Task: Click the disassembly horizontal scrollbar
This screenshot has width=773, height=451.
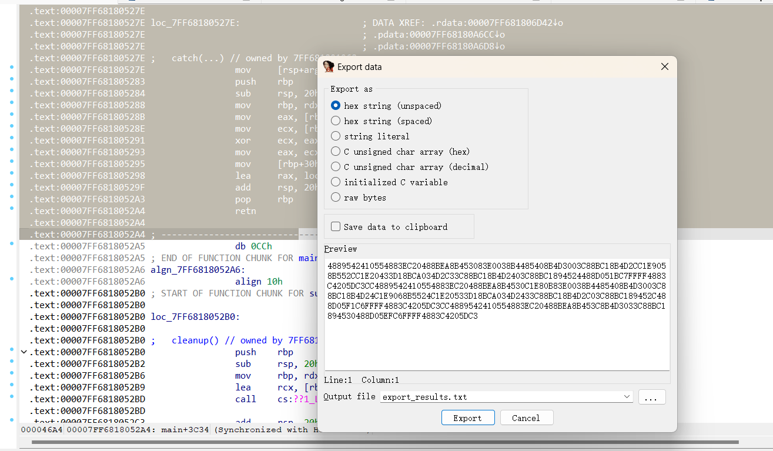Action: pyautogui.click(x=386, y=442)
